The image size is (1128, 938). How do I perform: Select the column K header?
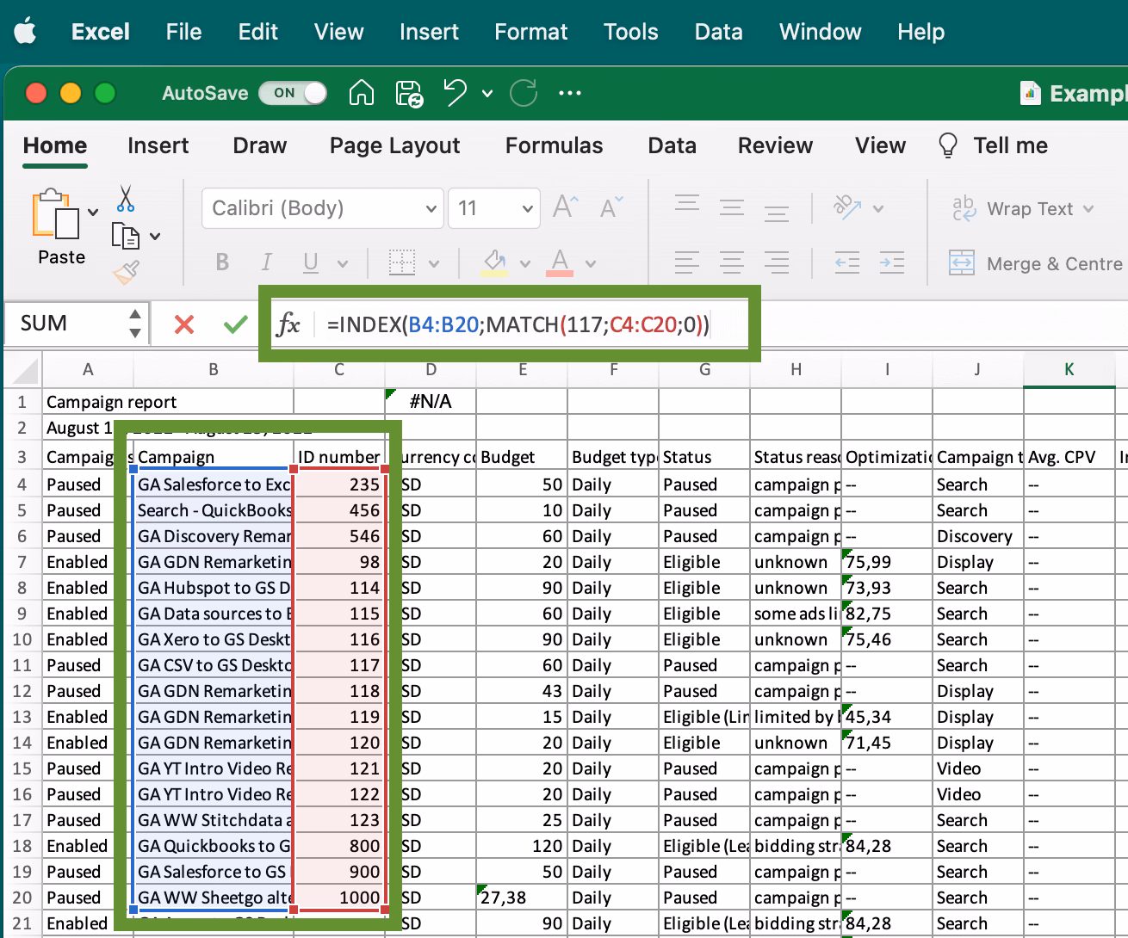pyautogui.click(x=1069, y=369)
